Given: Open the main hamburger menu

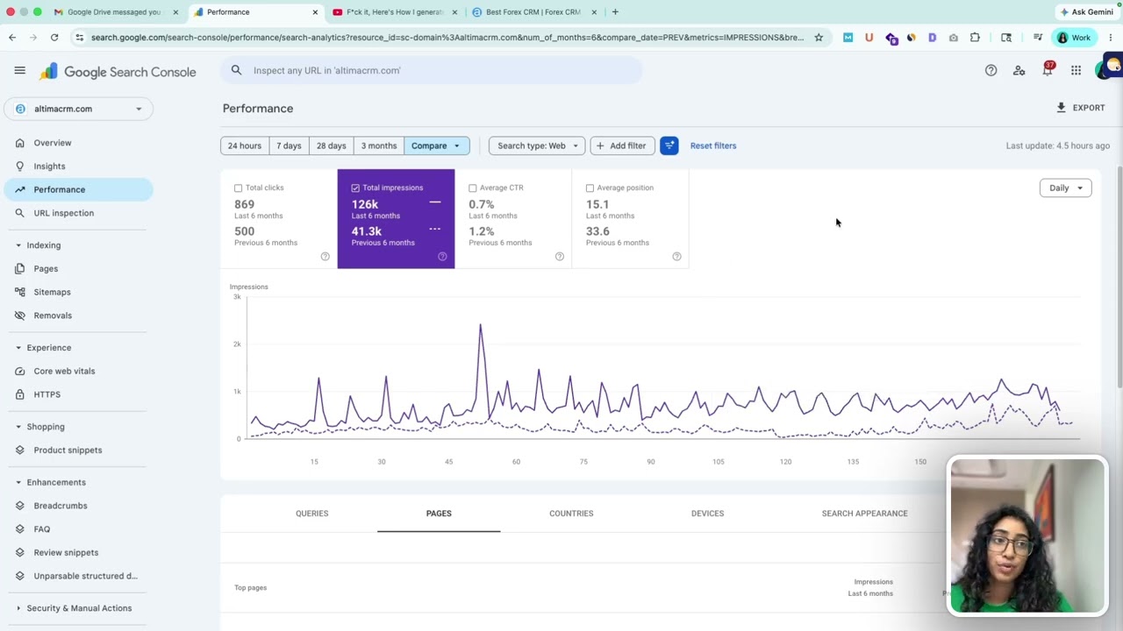Looking at the screenshot, I should 19,70.
